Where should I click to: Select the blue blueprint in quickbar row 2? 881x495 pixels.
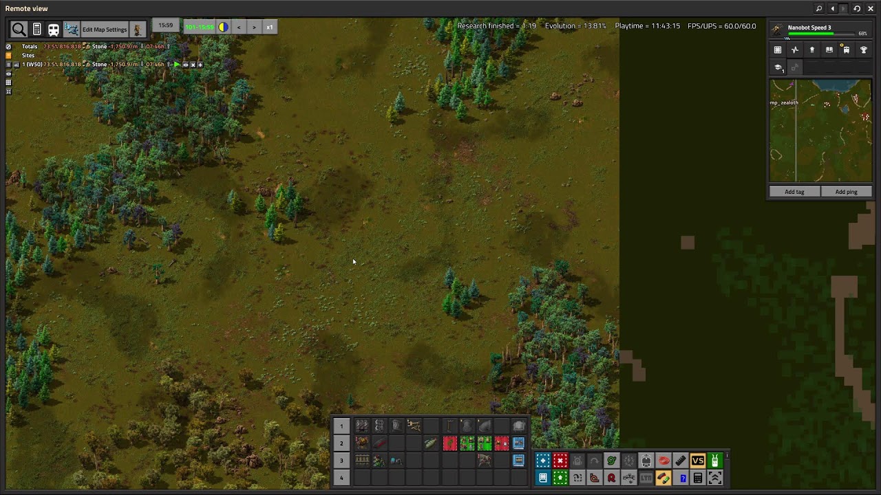click(519, 443)
